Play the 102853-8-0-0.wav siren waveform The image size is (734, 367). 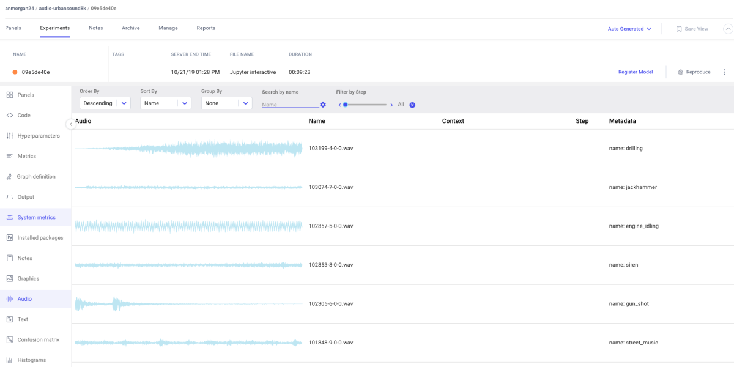[188, 265]
